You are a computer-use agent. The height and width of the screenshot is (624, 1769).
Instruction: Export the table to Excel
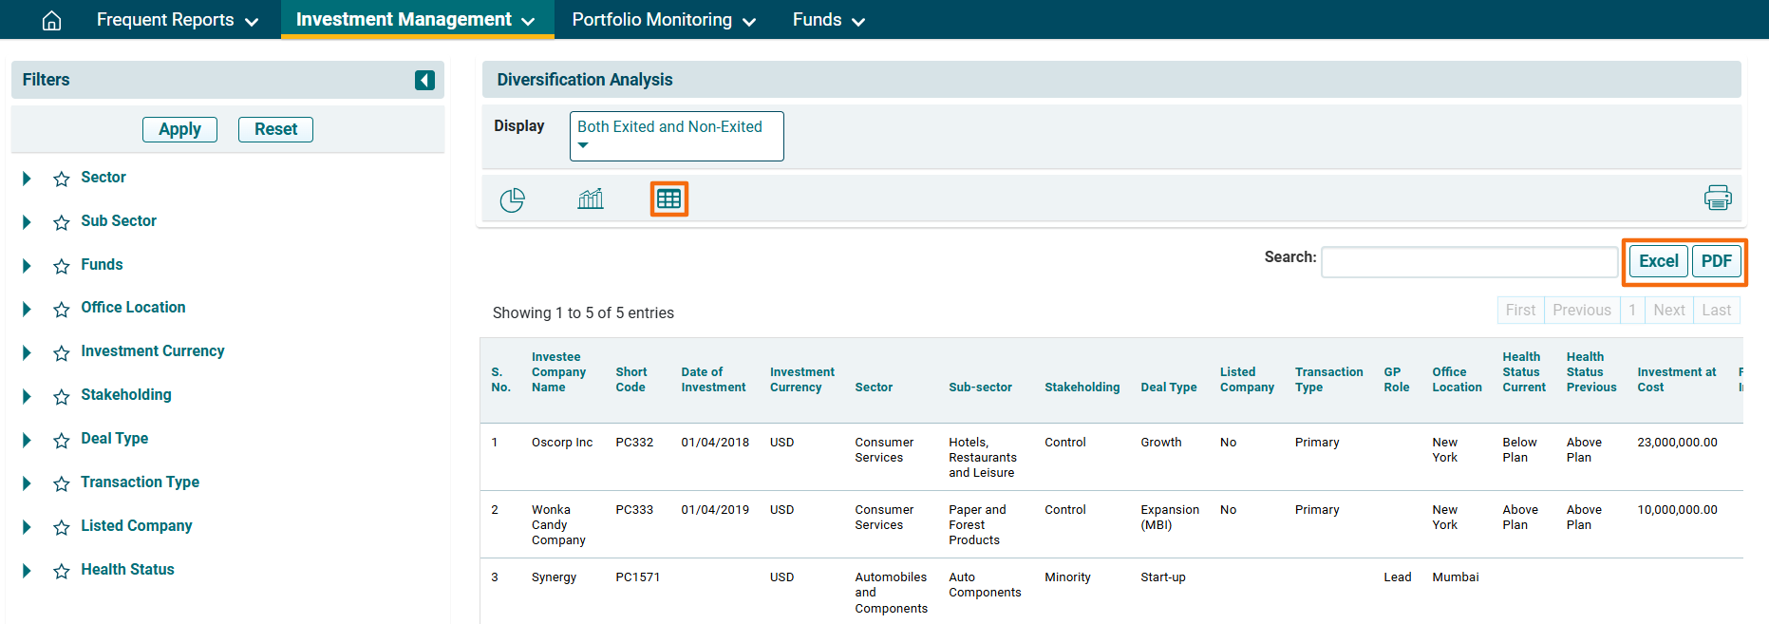(x=1658, y=261)
